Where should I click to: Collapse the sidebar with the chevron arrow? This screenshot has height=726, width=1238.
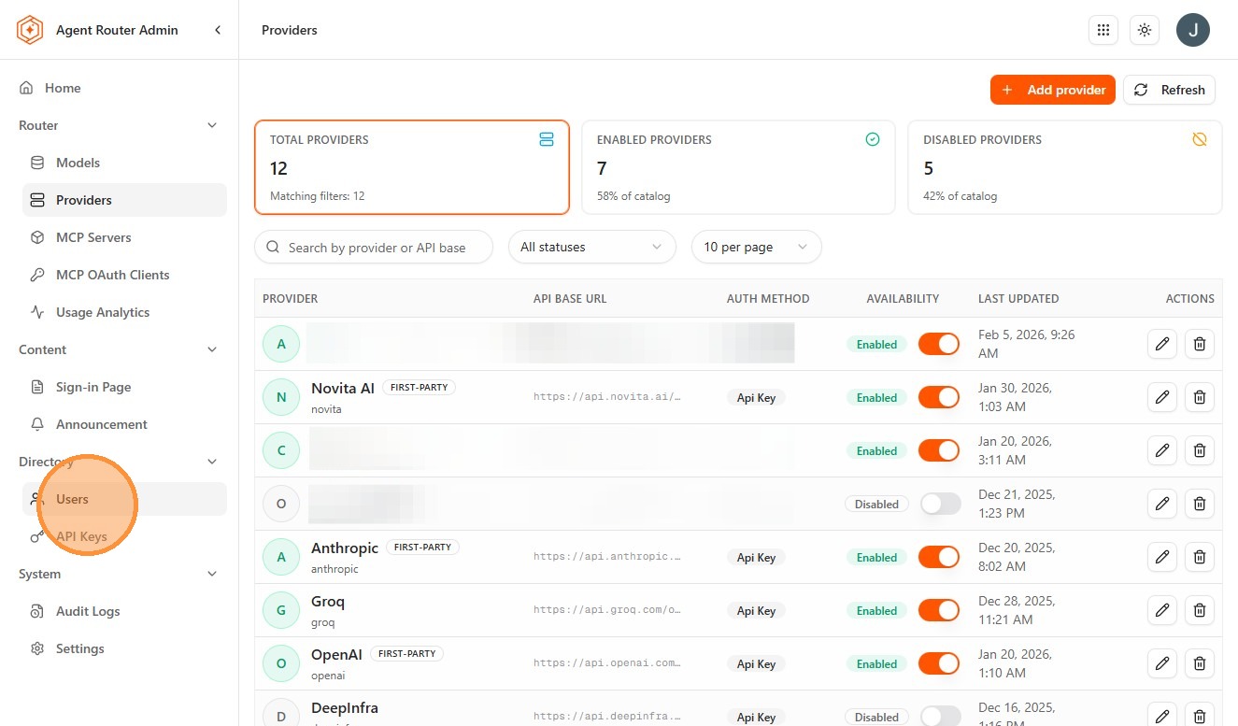[218, 30]
